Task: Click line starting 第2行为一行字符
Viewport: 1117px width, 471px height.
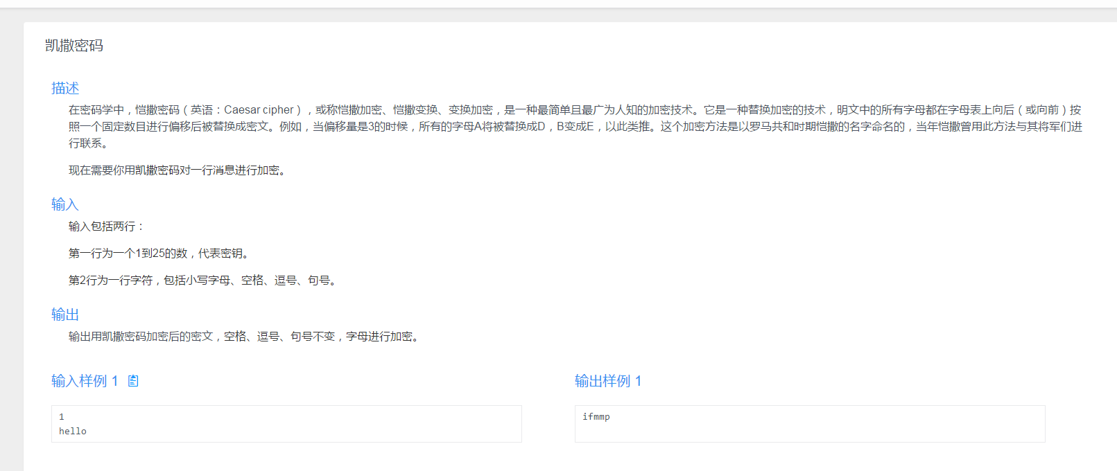Action: click(x=204, y=281)
